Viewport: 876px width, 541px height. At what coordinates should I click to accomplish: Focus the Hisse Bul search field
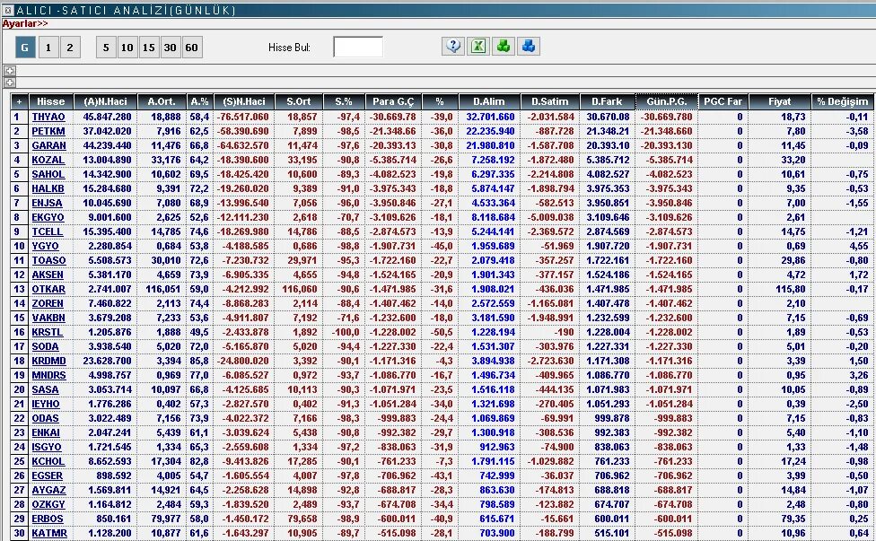click(x=358, y=47)
